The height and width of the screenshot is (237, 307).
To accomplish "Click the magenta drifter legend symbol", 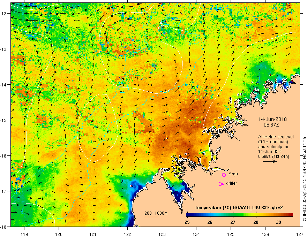I will [x=221, y=184].
